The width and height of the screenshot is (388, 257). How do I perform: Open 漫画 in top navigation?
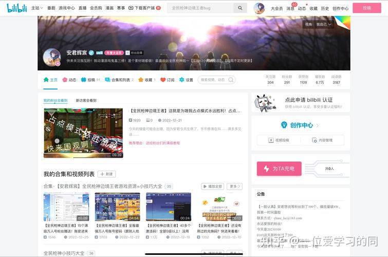pyautogui.click(x=109, y=8)
